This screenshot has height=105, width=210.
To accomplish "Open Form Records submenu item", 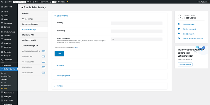I will click(6, 85).
